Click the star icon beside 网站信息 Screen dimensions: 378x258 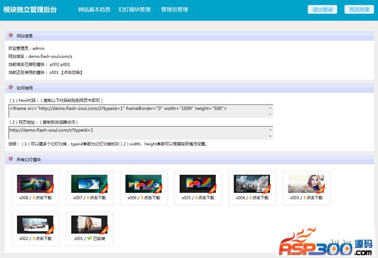click(x=10, y=35)
